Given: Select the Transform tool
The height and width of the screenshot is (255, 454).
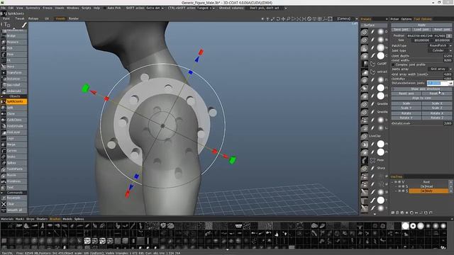Looking at the screenshot, I should point(14,72).
